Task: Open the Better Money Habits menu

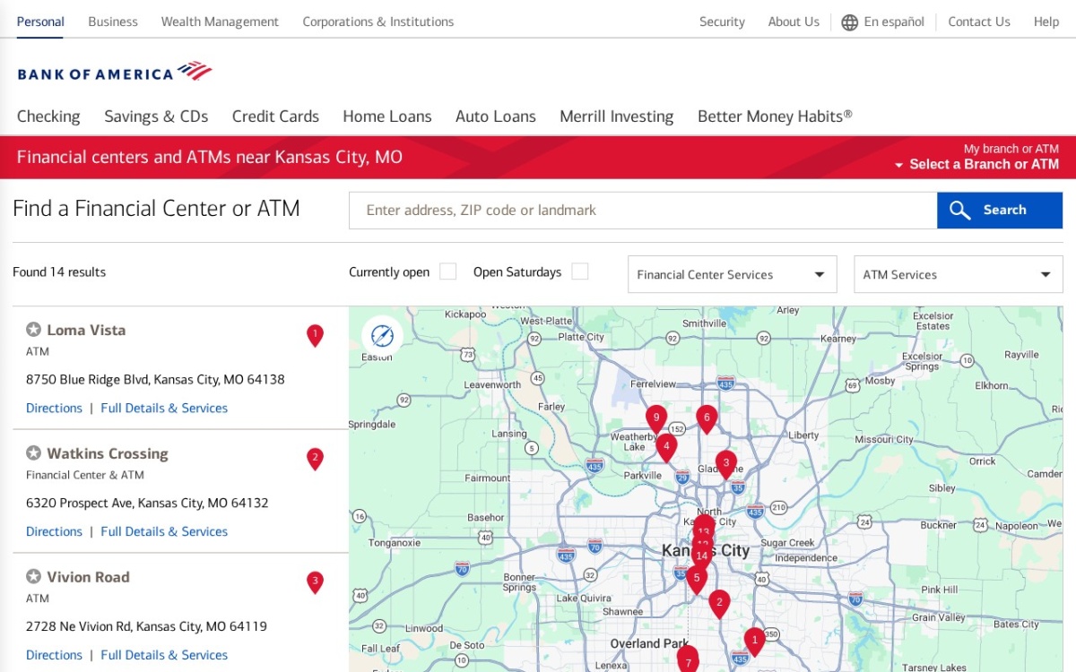Action: click(775, 116)
